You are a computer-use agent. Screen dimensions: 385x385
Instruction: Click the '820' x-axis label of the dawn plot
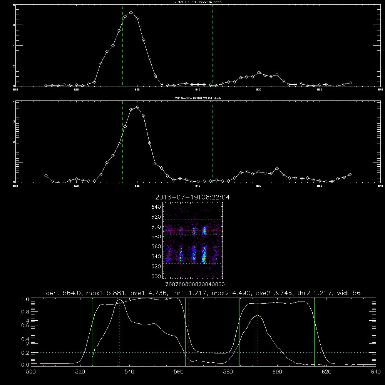click(76, 90)
